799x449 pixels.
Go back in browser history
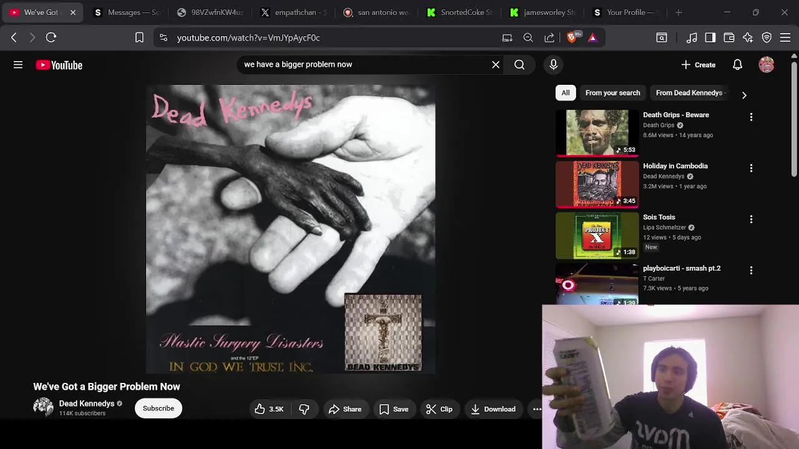tap(14, 37)
